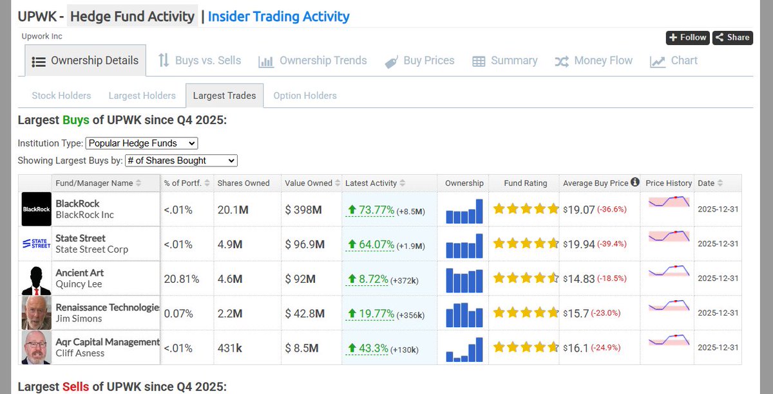This screenshot has height=394, width=773.
Task: Click the Cliff Asness photo thumbnail
Action: pos(36,348)
